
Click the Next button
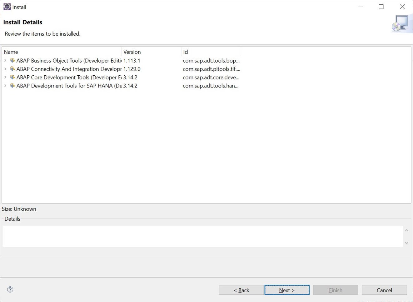[286, 290]
